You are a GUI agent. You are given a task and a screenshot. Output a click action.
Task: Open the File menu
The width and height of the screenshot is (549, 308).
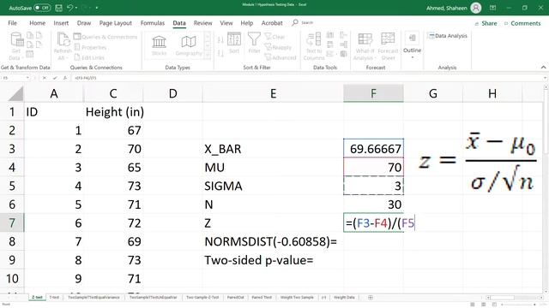pos(12,23)
